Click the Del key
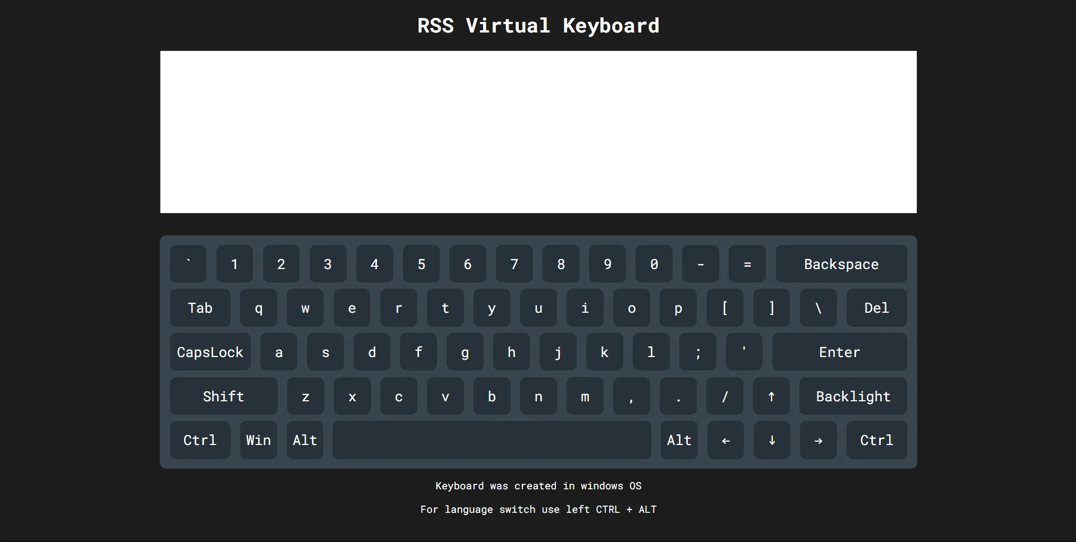The width and height of the screenshot is (1076, 542). coord(876,308)
